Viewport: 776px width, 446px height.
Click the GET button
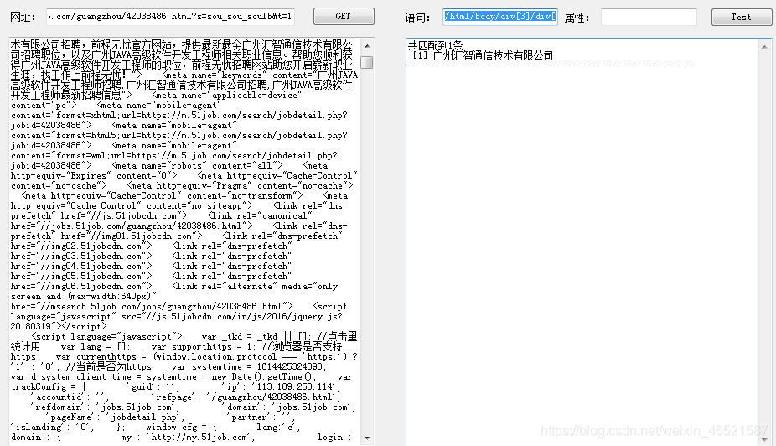[344, 16]
